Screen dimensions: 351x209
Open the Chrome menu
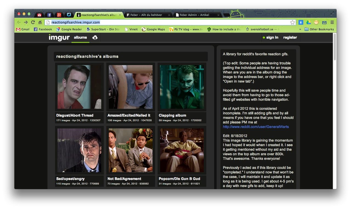click(332, 22)
